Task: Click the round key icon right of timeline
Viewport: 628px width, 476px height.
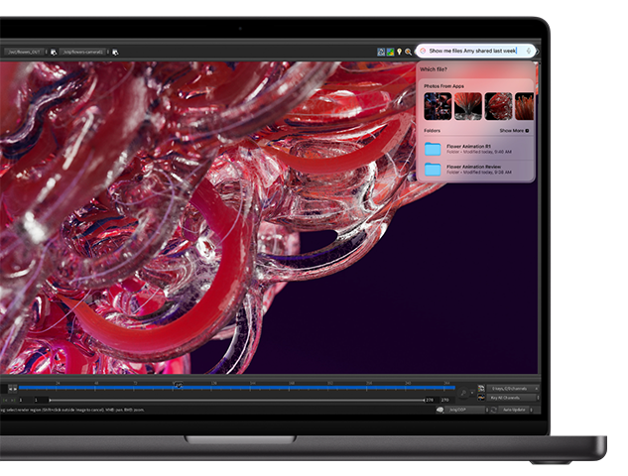Action: pyautogui.click(x=463, y=393)
